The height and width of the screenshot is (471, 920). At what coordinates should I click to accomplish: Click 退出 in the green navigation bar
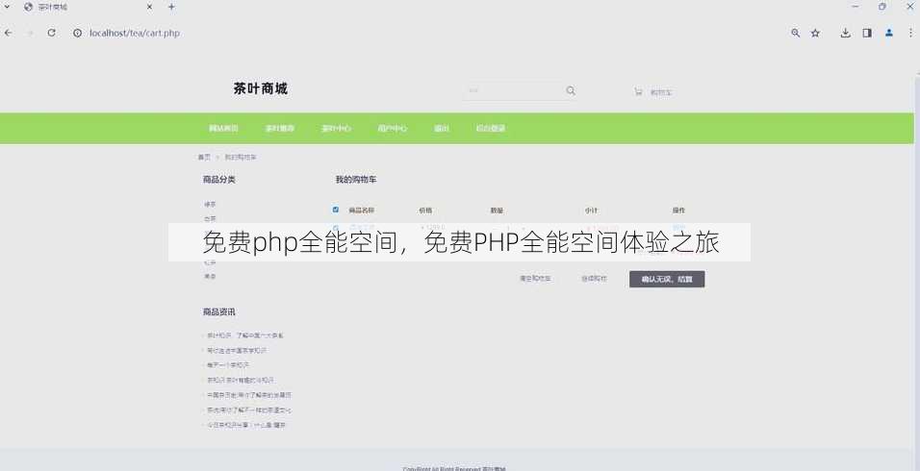tap(441, 128)
